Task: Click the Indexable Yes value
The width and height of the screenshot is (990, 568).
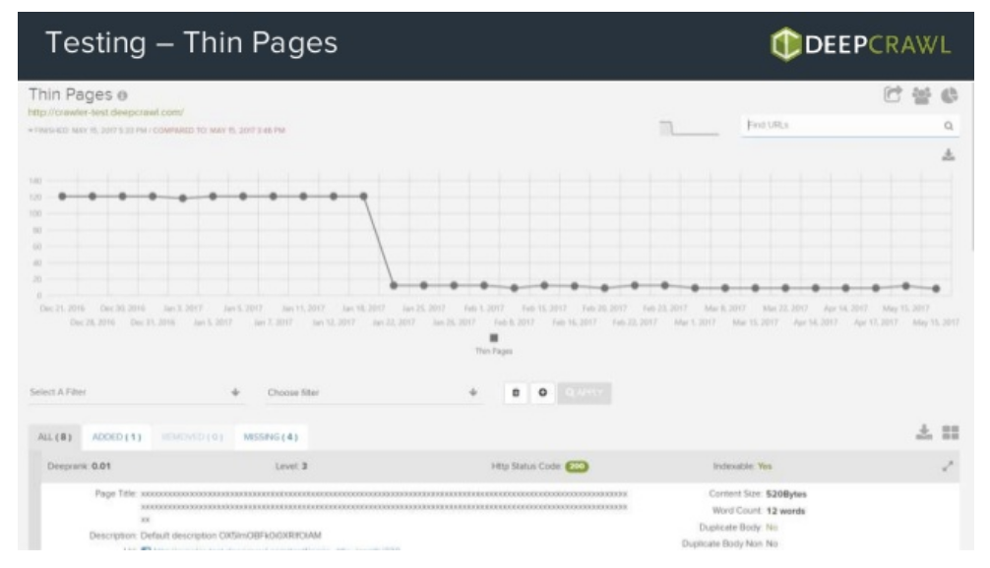Action: [x=765, y=467]
